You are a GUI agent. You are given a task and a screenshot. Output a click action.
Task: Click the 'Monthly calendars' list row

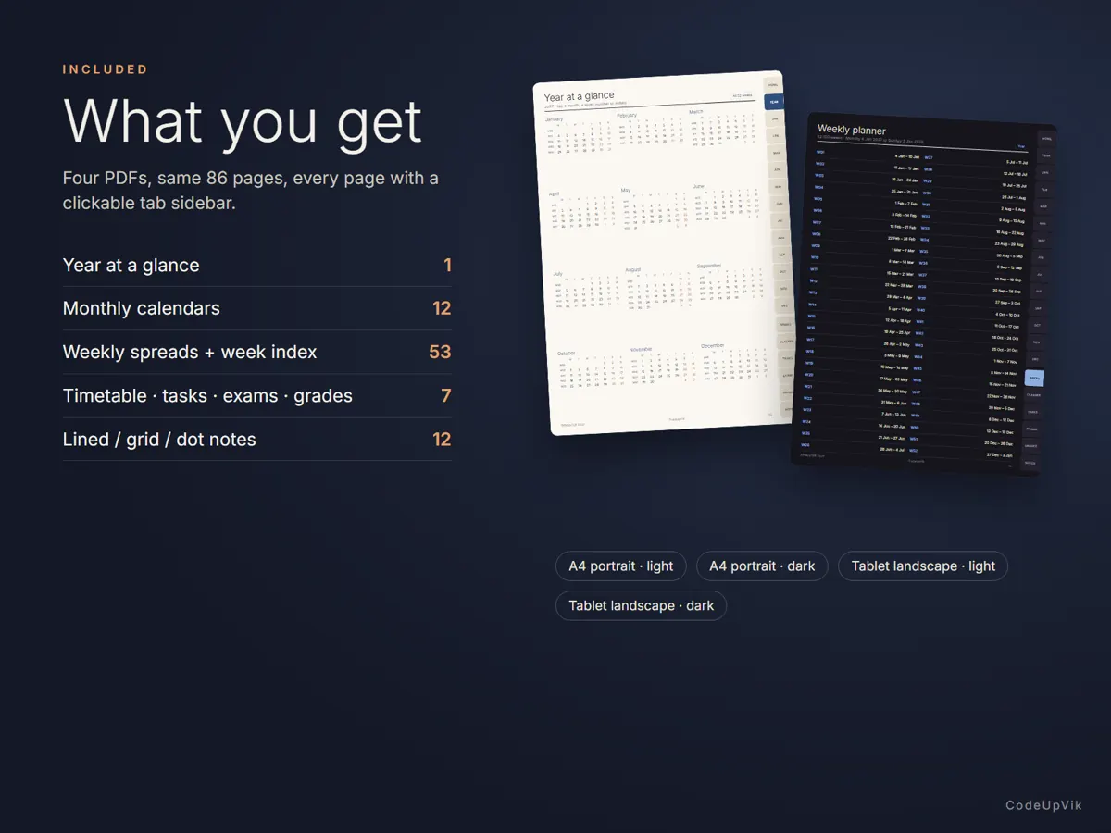[x=257, y=309]
